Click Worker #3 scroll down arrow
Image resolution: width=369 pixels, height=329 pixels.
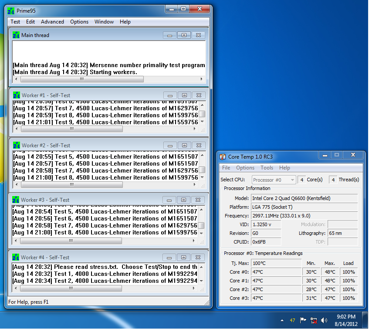201,233
